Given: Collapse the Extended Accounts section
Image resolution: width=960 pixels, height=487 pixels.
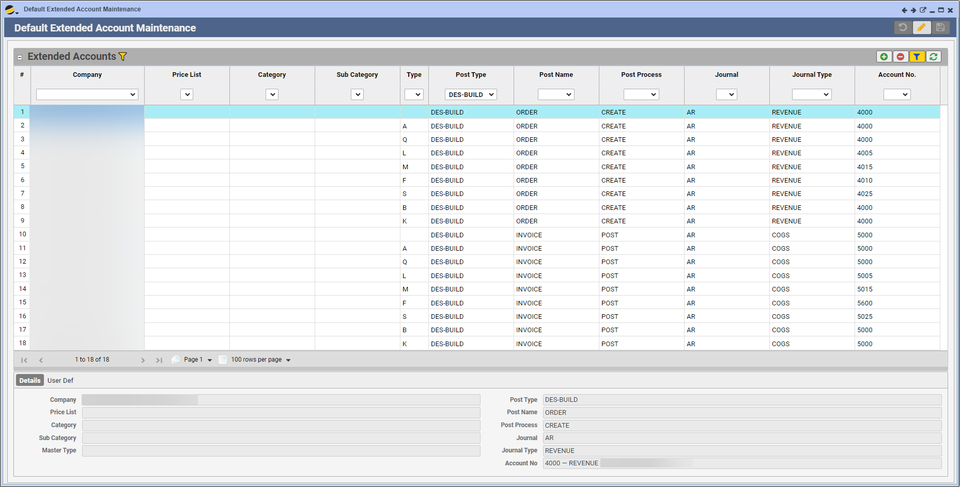Looking at the screenshot, I should point(20,58).
